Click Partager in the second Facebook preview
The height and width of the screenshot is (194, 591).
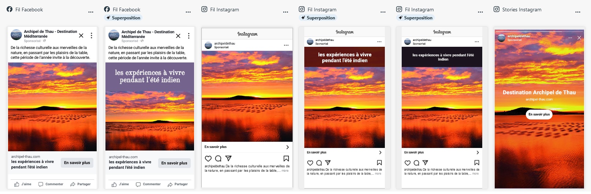(178, 185)
